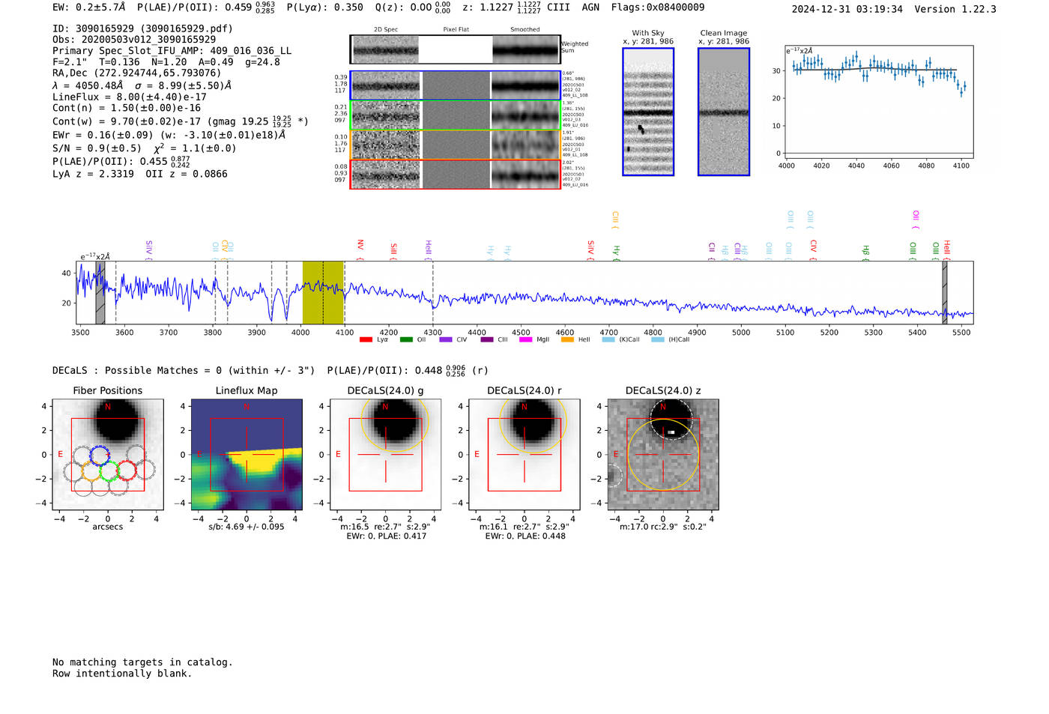Open the Lineflux Map panel
The width and height of the screenshot is (1049, 714).
pos(247,455)
